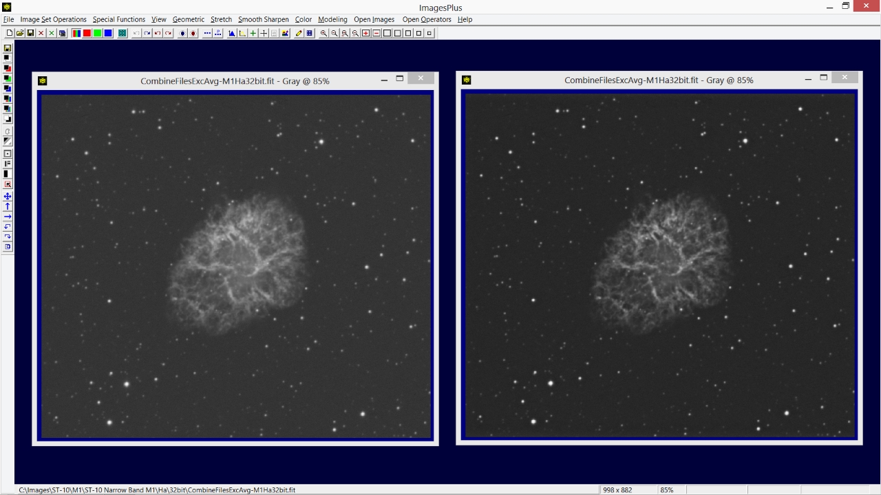Click the teal grid toolbar icon
The height and width of the screenshot is (495, 881).
[x=122, y=33]
